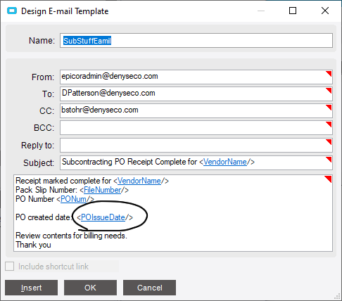The height and width of the screenshot is (301, 342).
Task: Click the Design E-mail Template window icon
Action: (x=12, y=11)
